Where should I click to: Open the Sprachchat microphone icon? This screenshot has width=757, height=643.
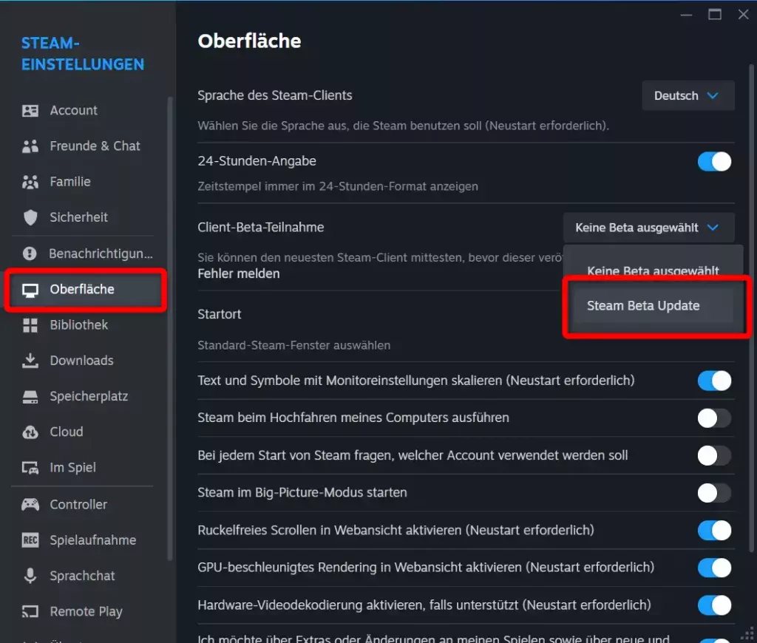pos(30,576)
